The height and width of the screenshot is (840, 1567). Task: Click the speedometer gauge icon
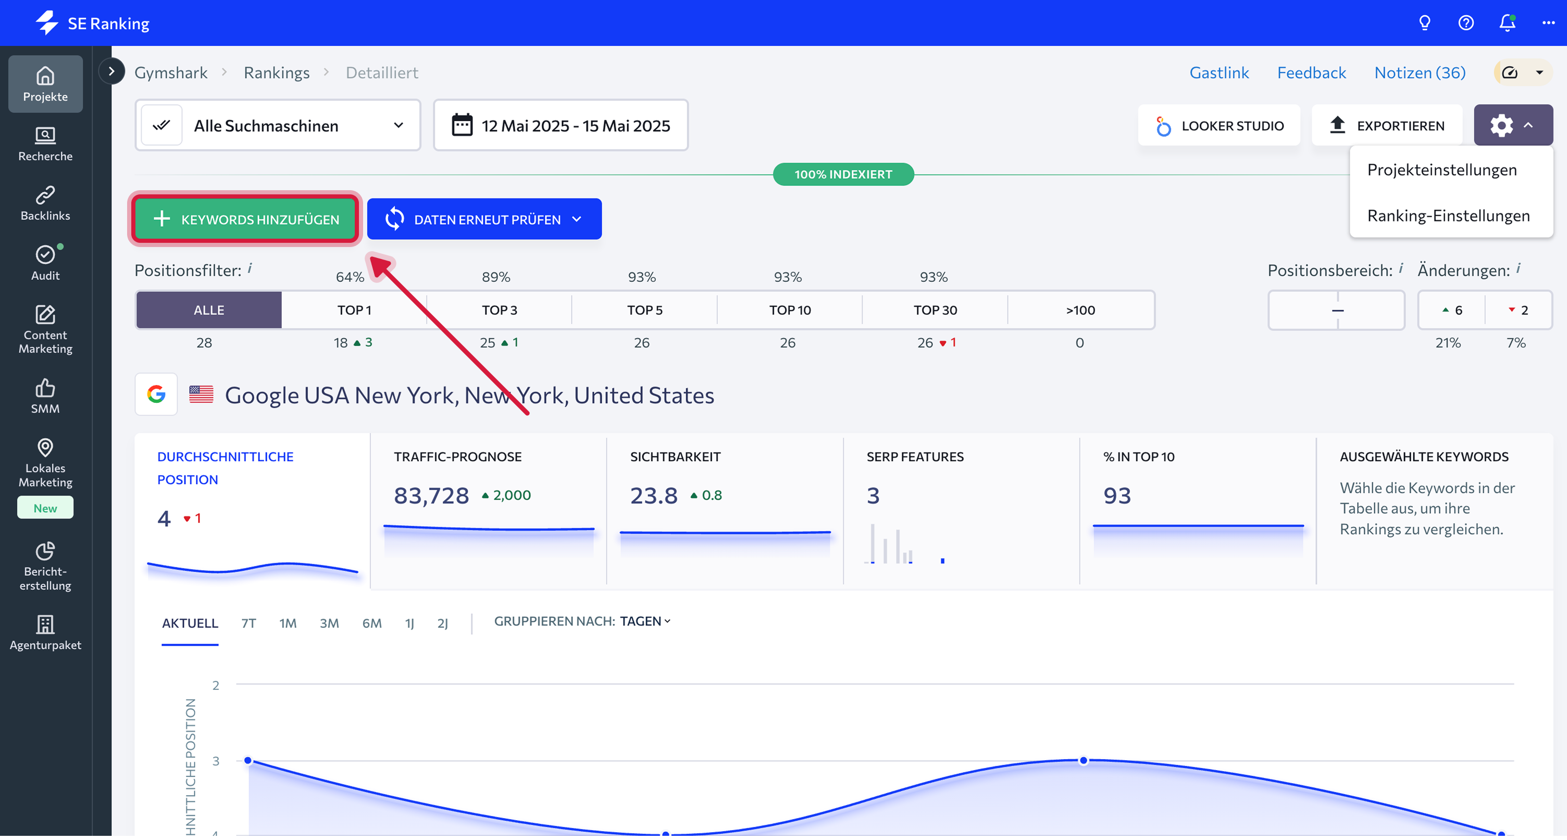pos(1510,72)
